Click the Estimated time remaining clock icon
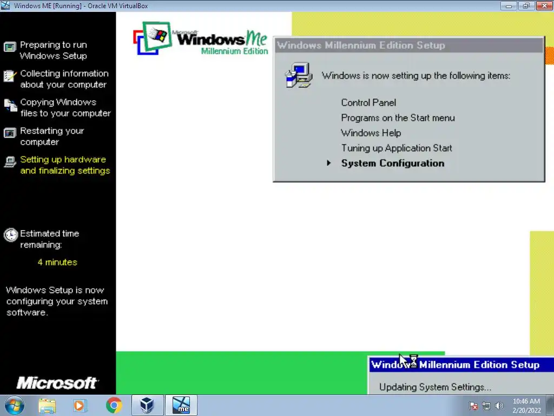554x416 pixels. pyautogui.click(x=11, y=235)
